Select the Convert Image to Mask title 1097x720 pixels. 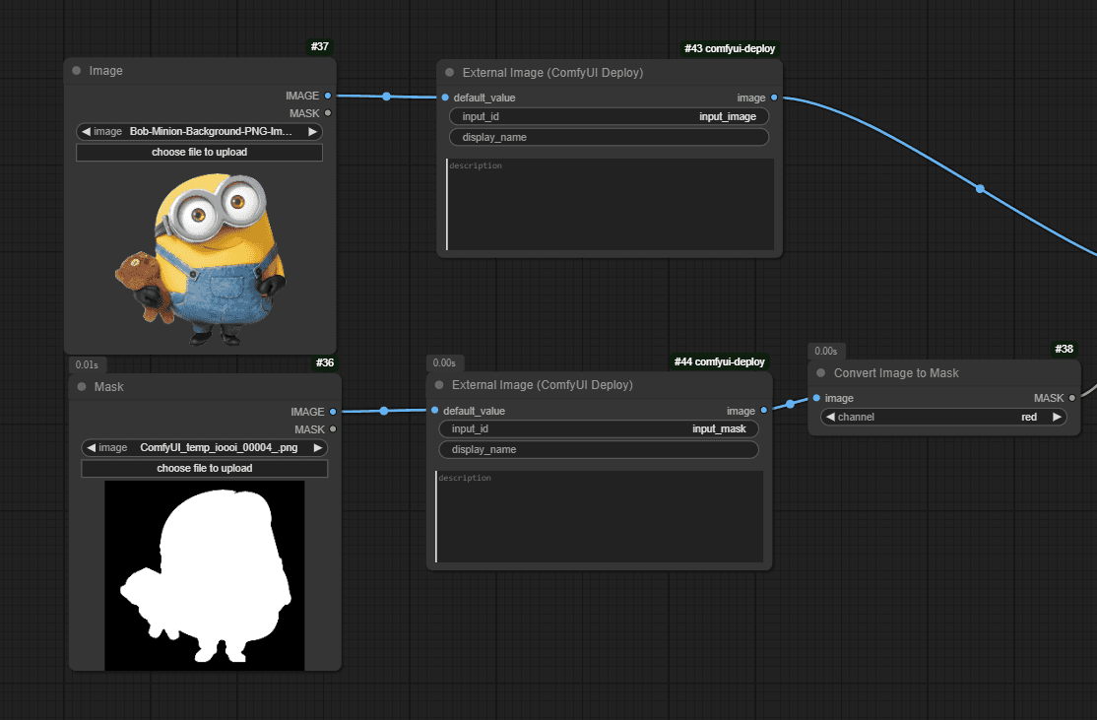[x=896, y=373]
